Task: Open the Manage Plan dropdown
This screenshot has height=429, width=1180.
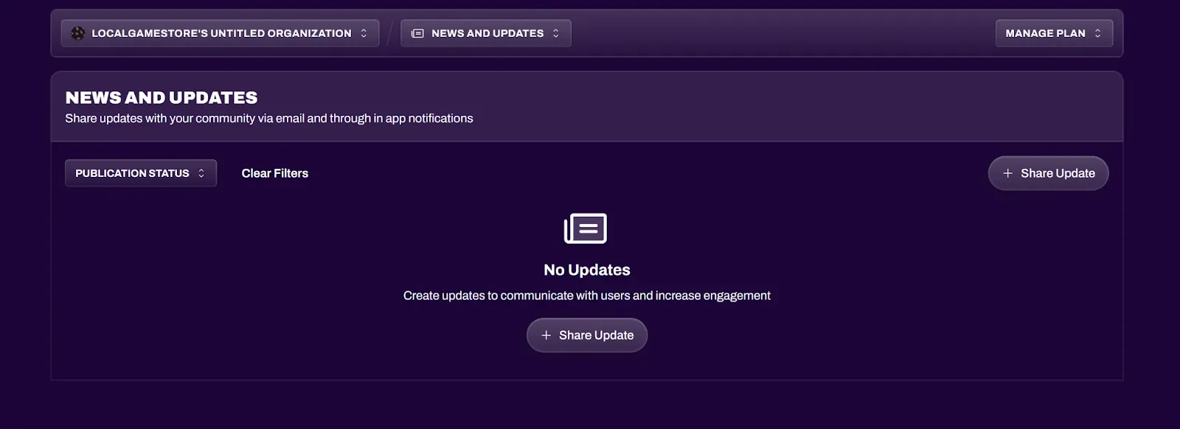Action: [1054, 33]
